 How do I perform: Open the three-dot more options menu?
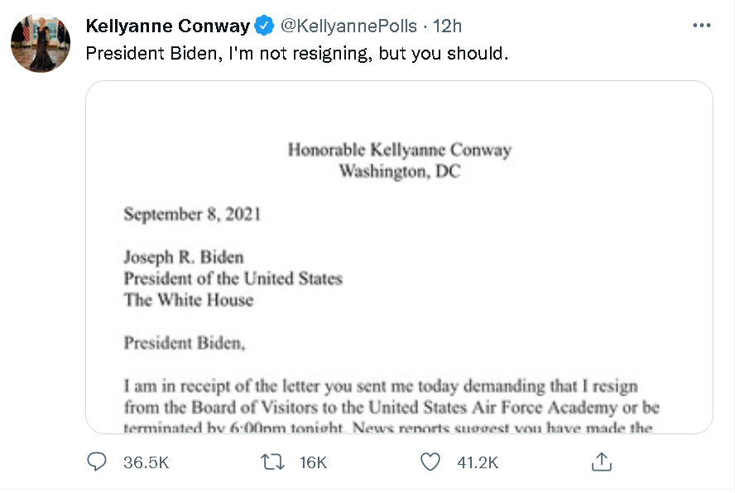tap(701, 26)
